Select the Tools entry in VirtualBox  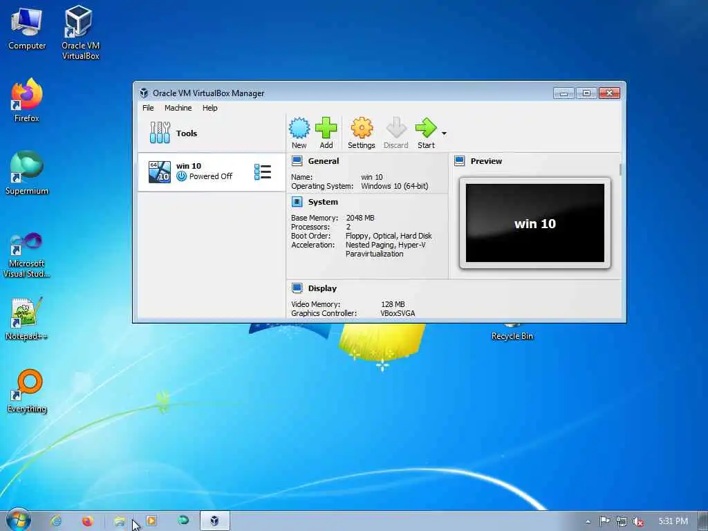point(212,133)
